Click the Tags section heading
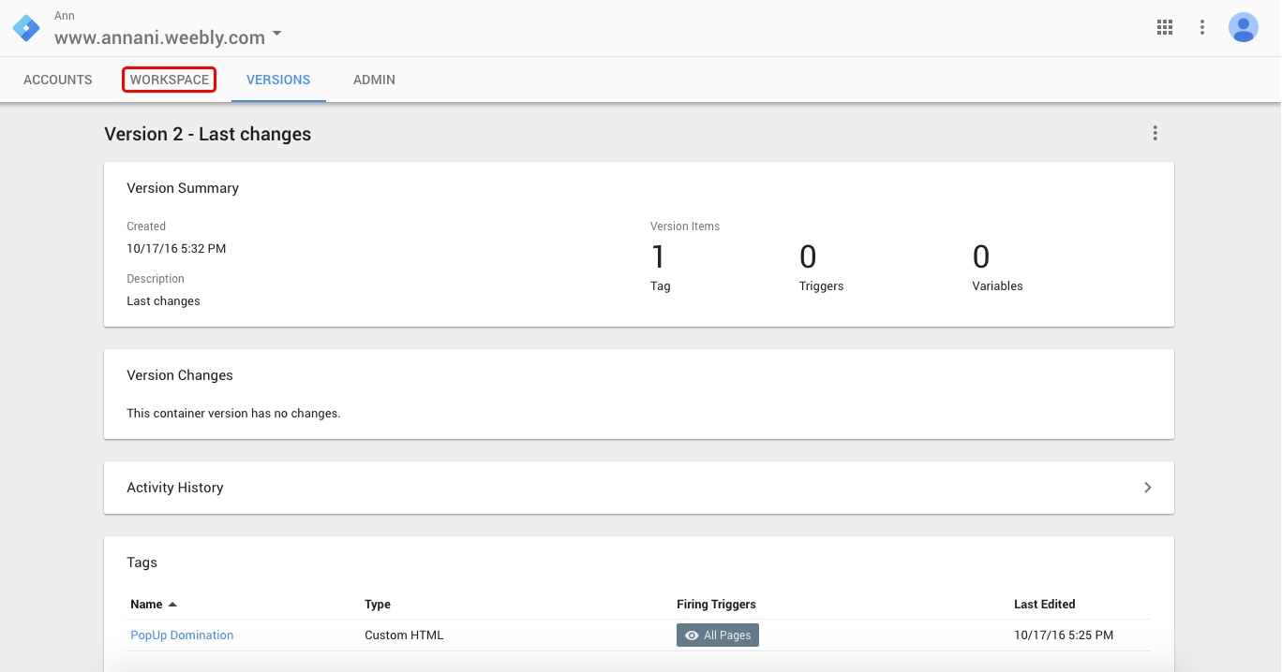The height and width of the screenshot is (672, 1282). pos(142,562)
